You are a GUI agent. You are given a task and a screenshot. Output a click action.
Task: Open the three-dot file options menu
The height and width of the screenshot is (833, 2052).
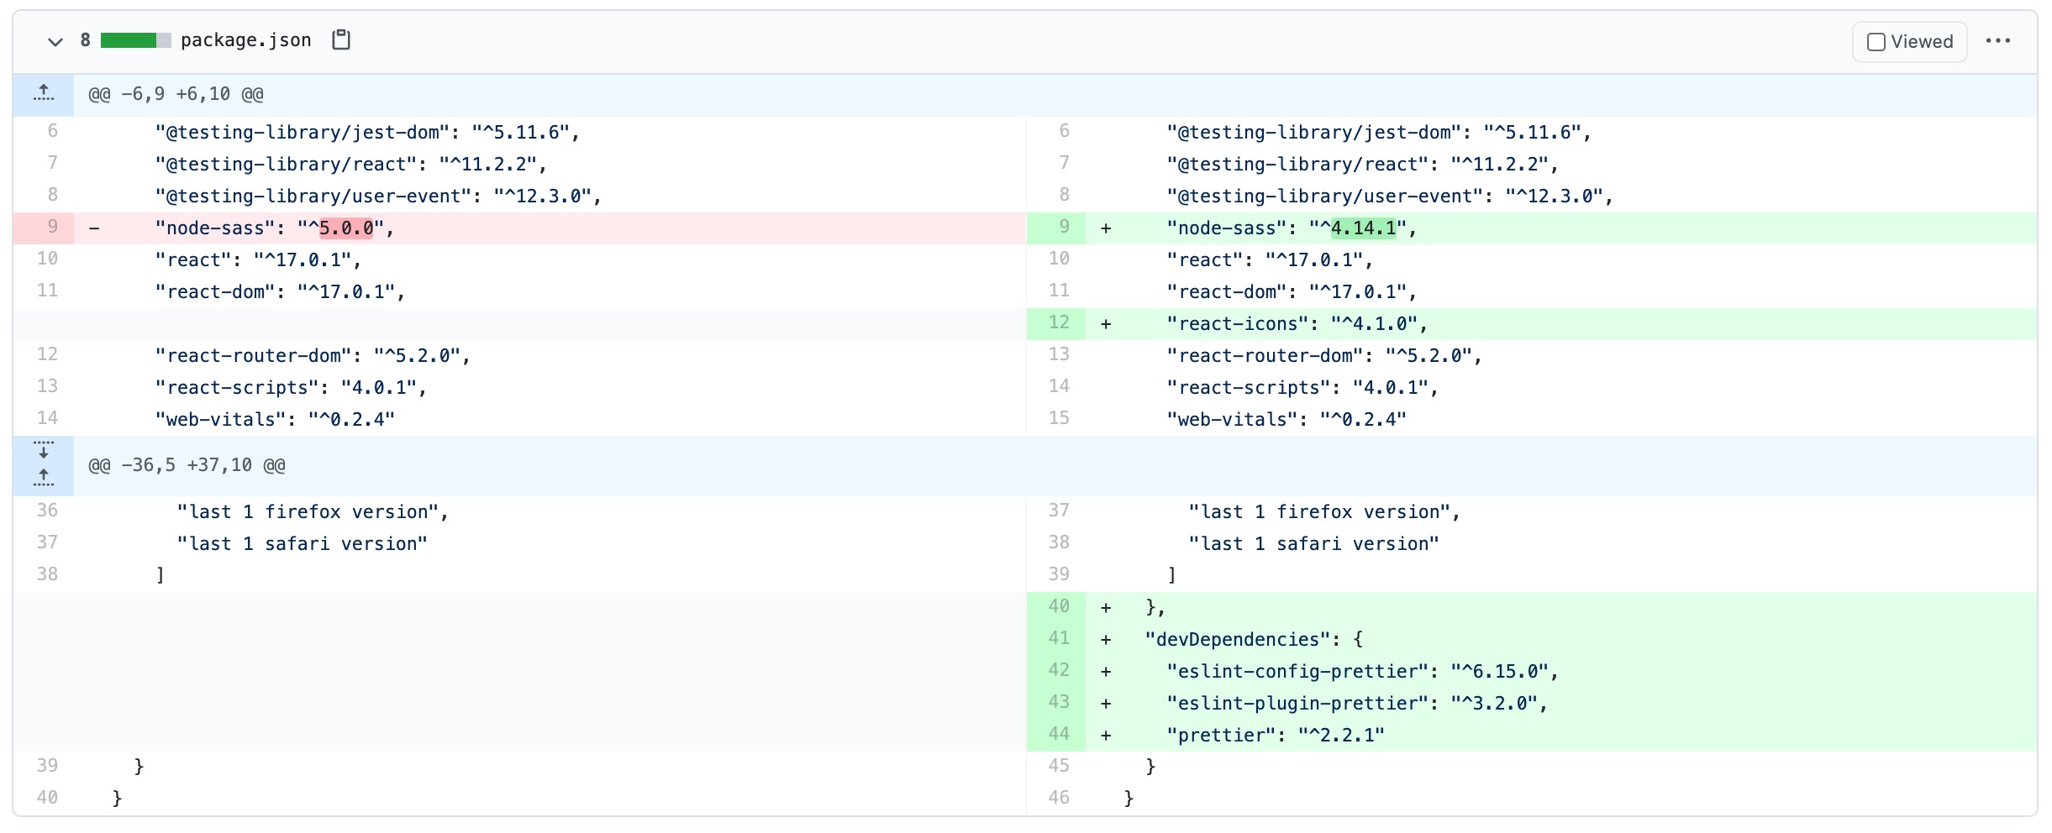pos(1997,41)
